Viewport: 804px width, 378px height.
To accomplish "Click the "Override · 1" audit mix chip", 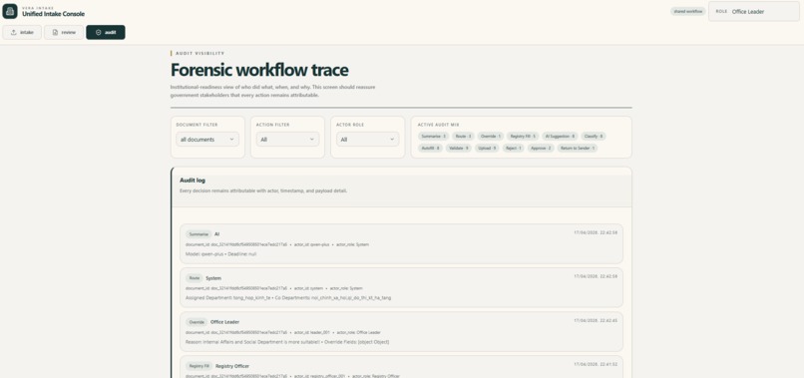I will click(x=491, y=137).
